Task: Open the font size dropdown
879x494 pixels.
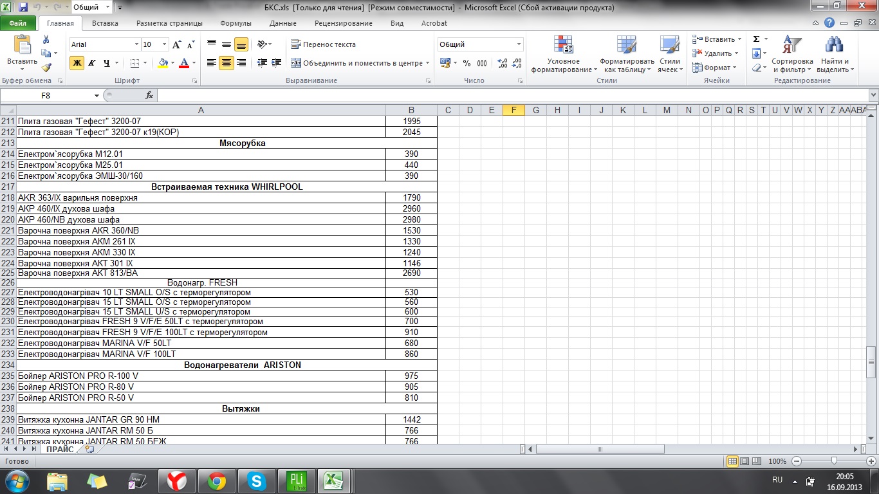Action: 165,44
